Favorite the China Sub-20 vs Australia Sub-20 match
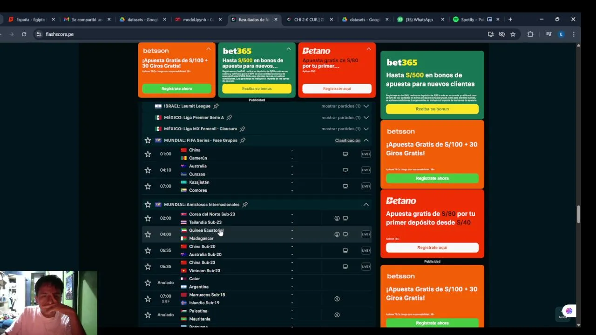596x335 pixels. 148,250
